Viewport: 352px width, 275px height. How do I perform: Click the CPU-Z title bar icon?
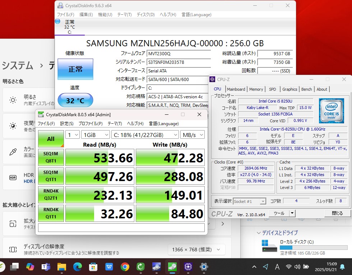point(212,79)
